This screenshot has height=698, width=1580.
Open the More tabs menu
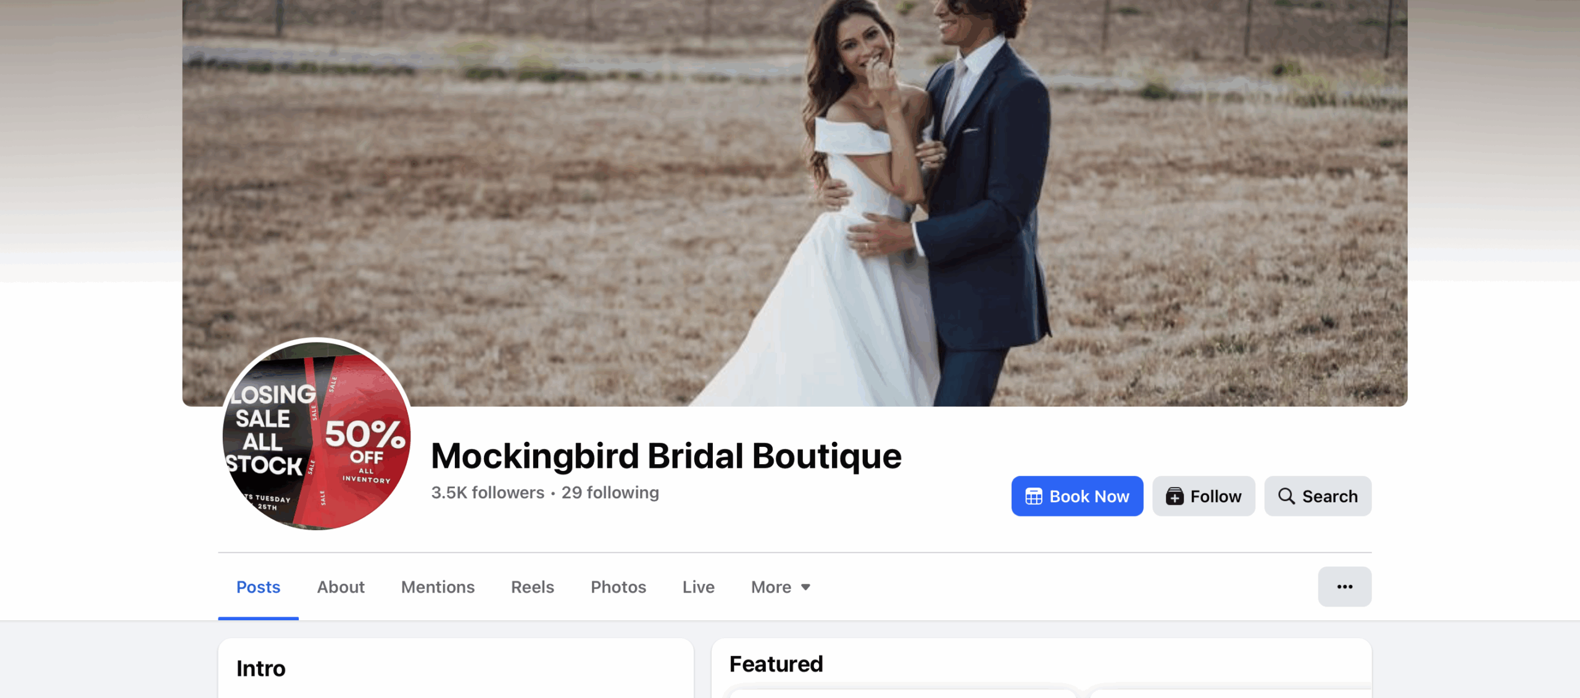point(780,587)
